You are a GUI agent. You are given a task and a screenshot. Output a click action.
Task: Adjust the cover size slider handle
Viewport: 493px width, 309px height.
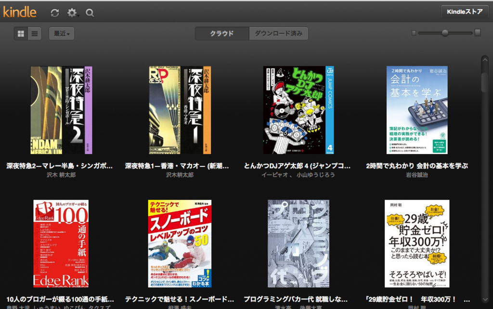point(445,33)
